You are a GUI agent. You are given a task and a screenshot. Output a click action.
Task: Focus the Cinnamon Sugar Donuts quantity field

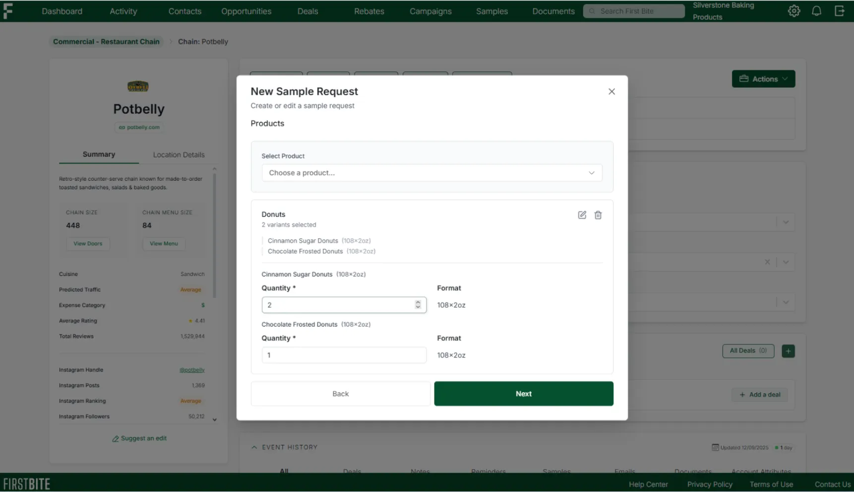point(344,305)
